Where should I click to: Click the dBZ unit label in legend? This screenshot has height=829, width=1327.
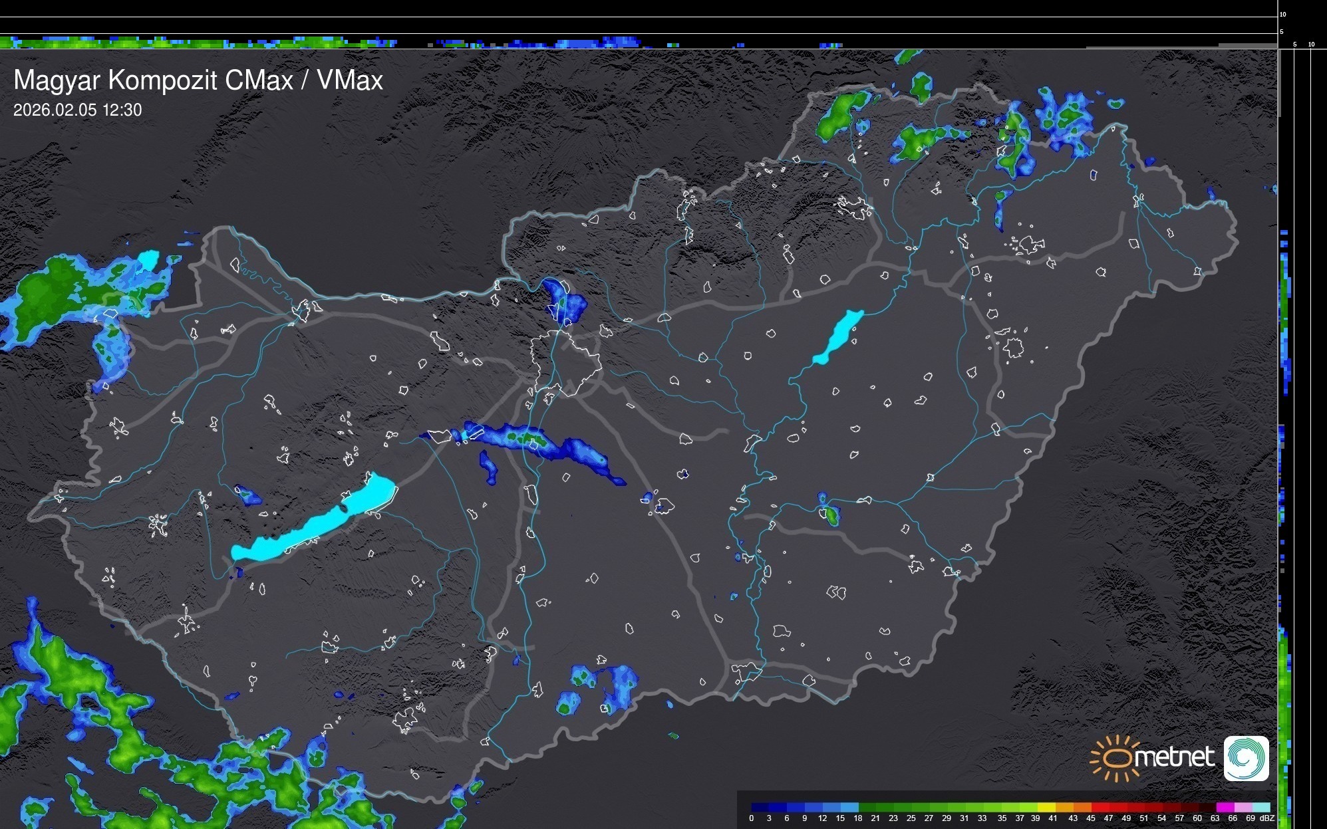coord(1266,818)
